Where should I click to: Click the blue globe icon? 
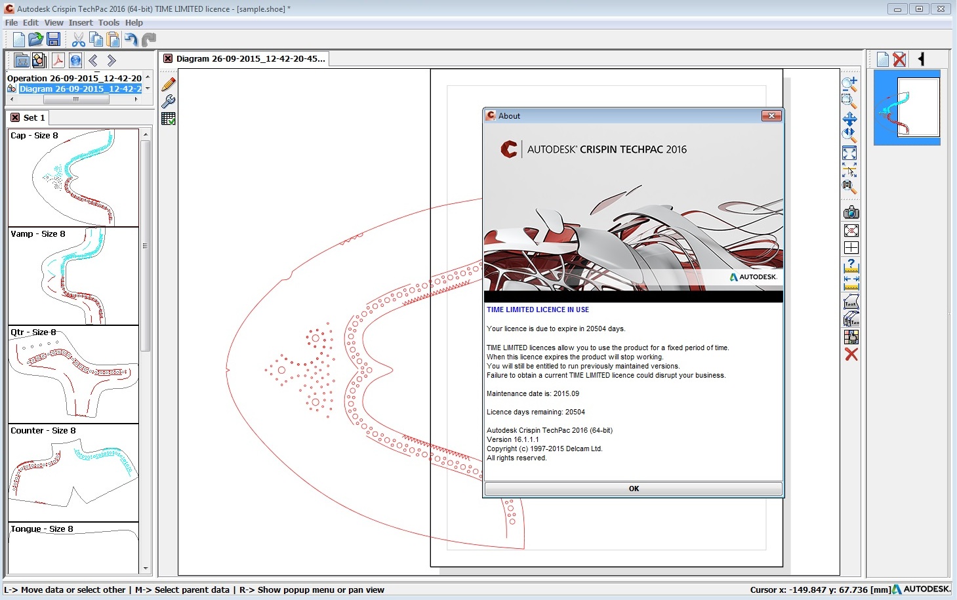(x=75, y=60)
